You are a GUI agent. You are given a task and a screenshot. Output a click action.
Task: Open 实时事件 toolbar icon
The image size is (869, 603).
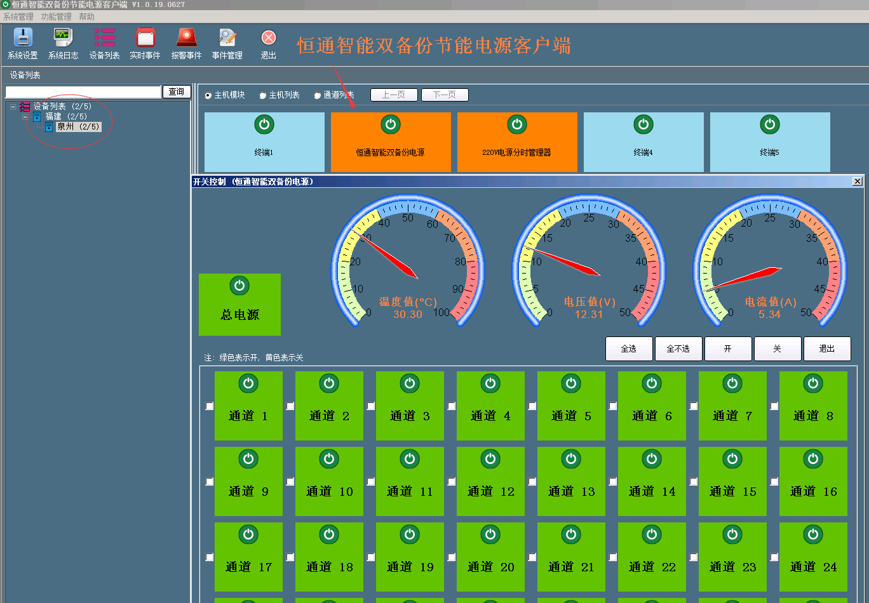145,38
